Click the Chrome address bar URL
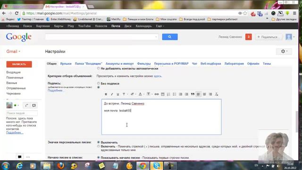Screen dimensions: 302x170 pyautogui.click(x=61, y=13)
